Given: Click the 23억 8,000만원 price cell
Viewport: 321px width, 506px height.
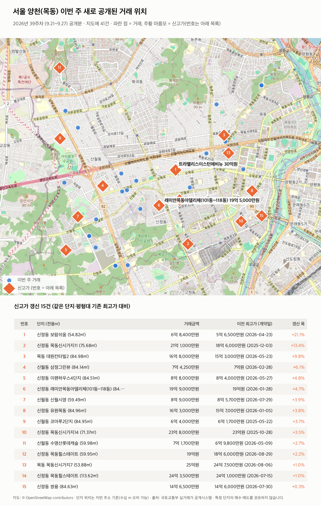Looking at the screenshot, I should (x=184, y=432).
